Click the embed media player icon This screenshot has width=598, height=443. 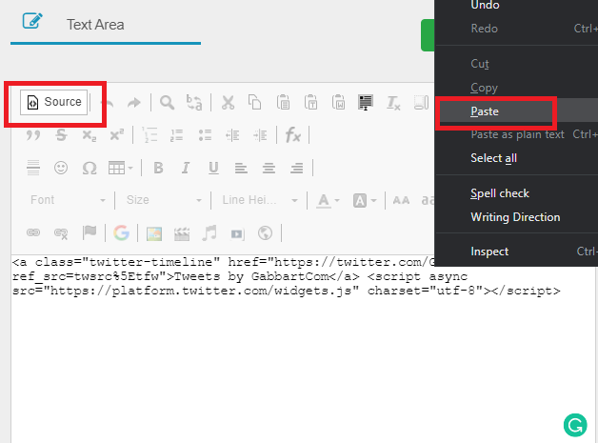coord(237,233)
